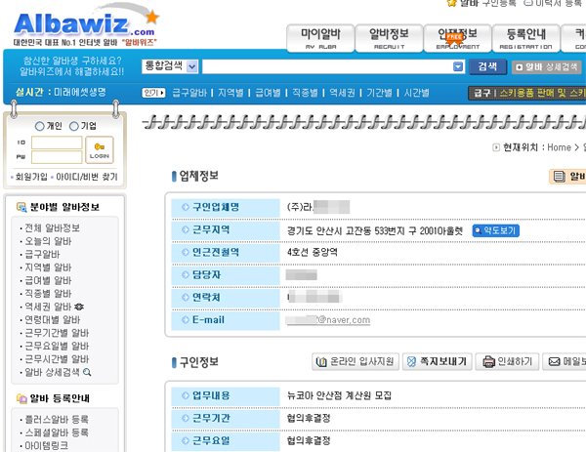586x452 pixels.
Task: Click the ID input field
Action: [57, 143]
